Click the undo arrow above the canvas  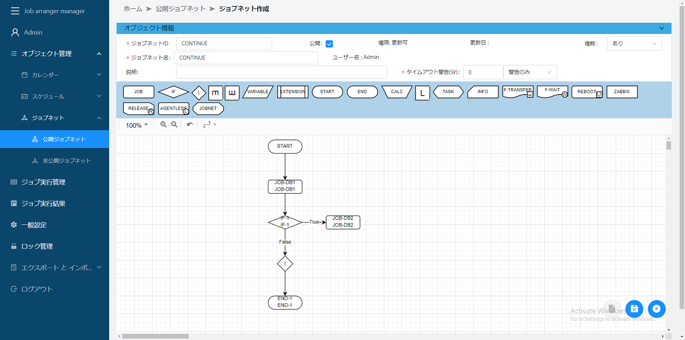tap(190, 124)
